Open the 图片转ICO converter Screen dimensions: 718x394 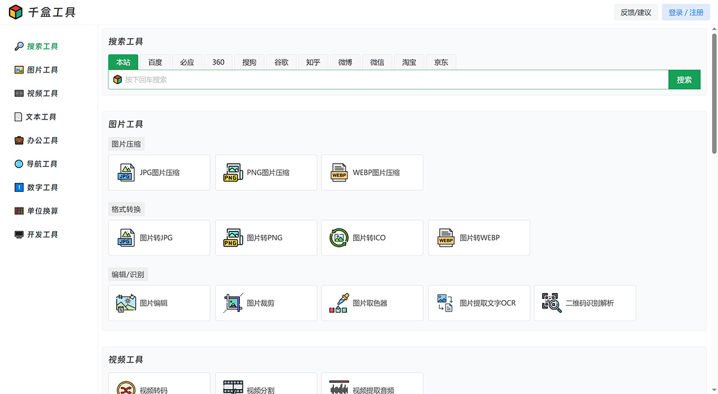(372, 237)
